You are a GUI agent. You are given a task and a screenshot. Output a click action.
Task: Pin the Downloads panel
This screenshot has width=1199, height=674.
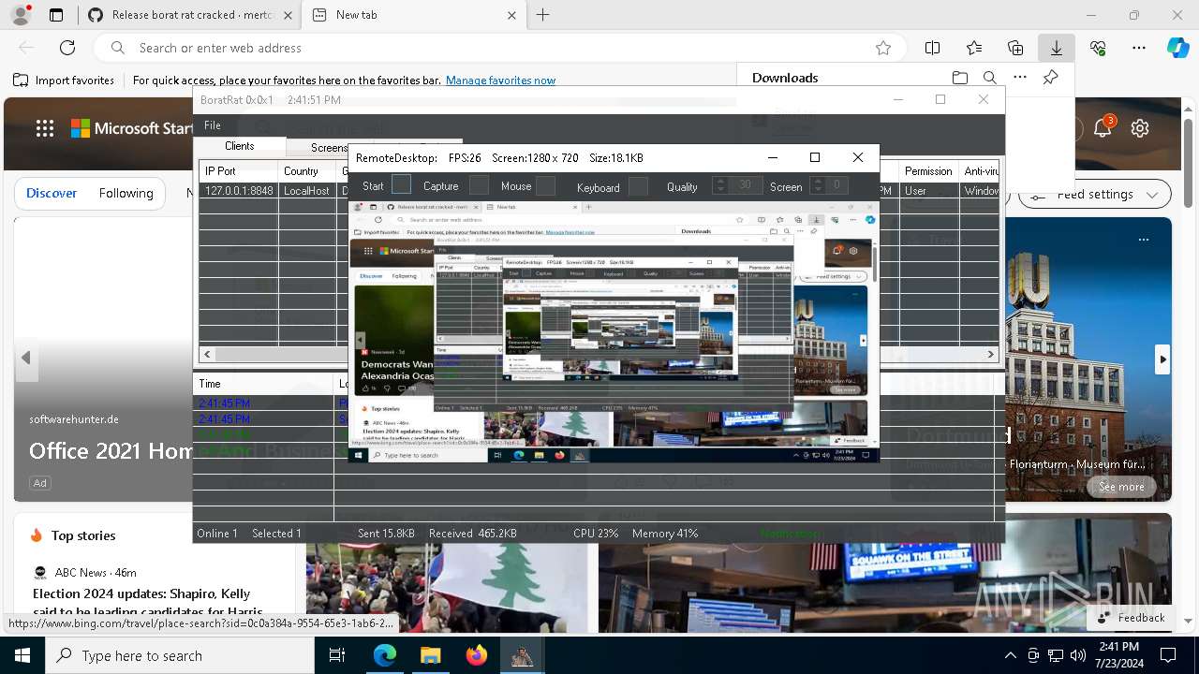point(1051,78)
